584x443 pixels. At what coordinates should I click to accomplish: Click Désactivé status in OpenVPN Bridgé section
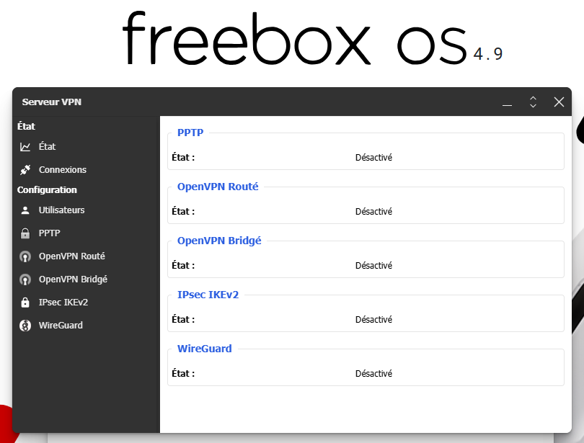[373, 266]
